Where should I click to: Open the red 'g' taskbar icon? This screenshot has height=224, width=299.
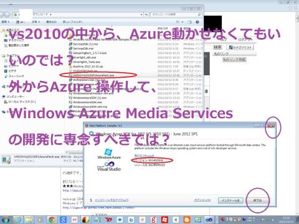tap(153, 220)
